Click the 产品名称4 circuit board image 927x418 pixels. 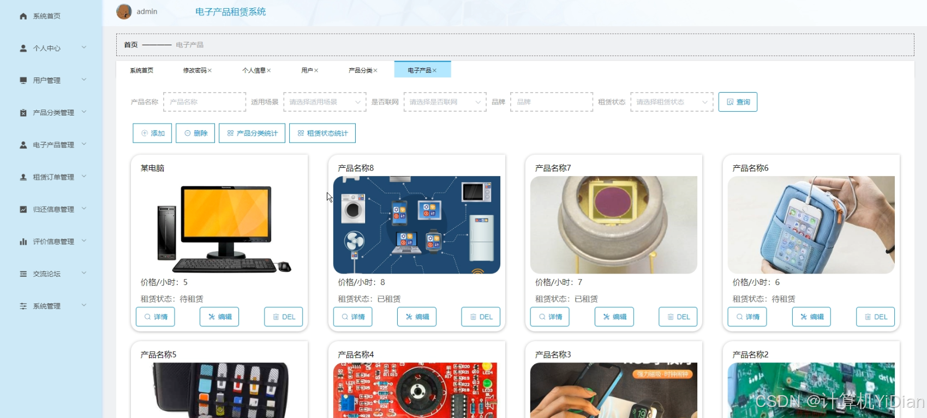417,390
